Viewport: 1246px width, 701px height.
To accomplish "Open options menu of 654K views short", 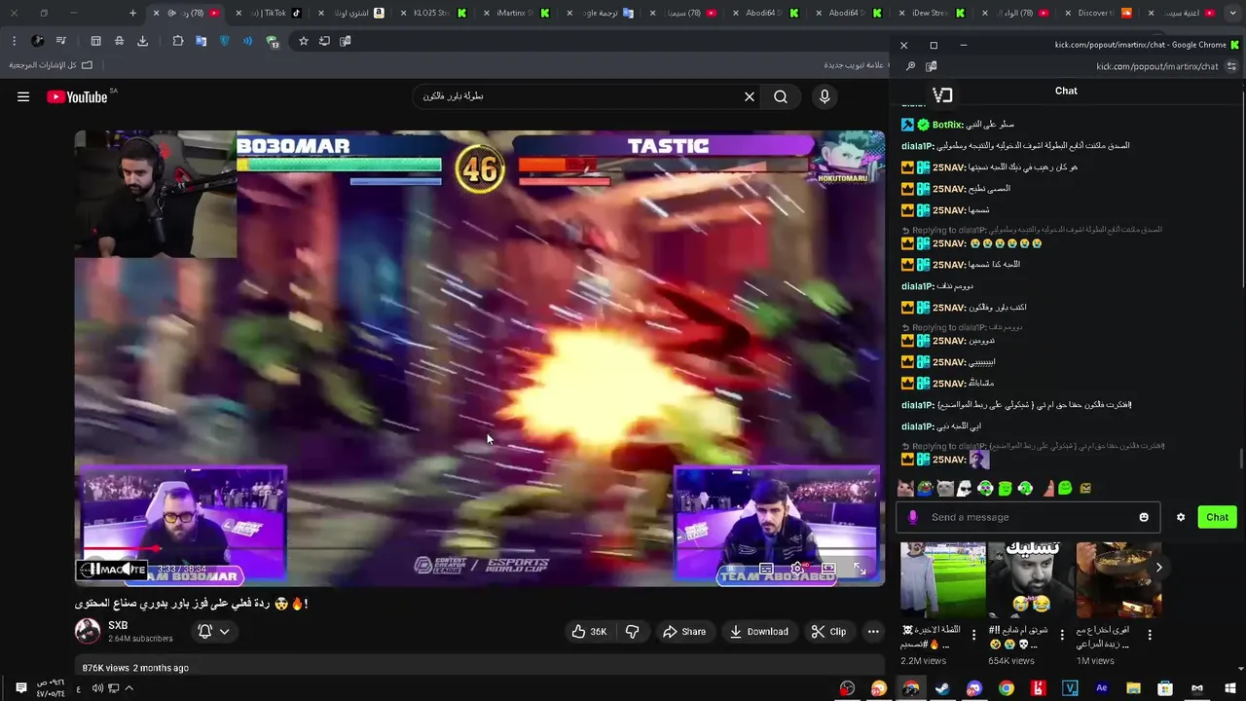I will coord(1061,635).
